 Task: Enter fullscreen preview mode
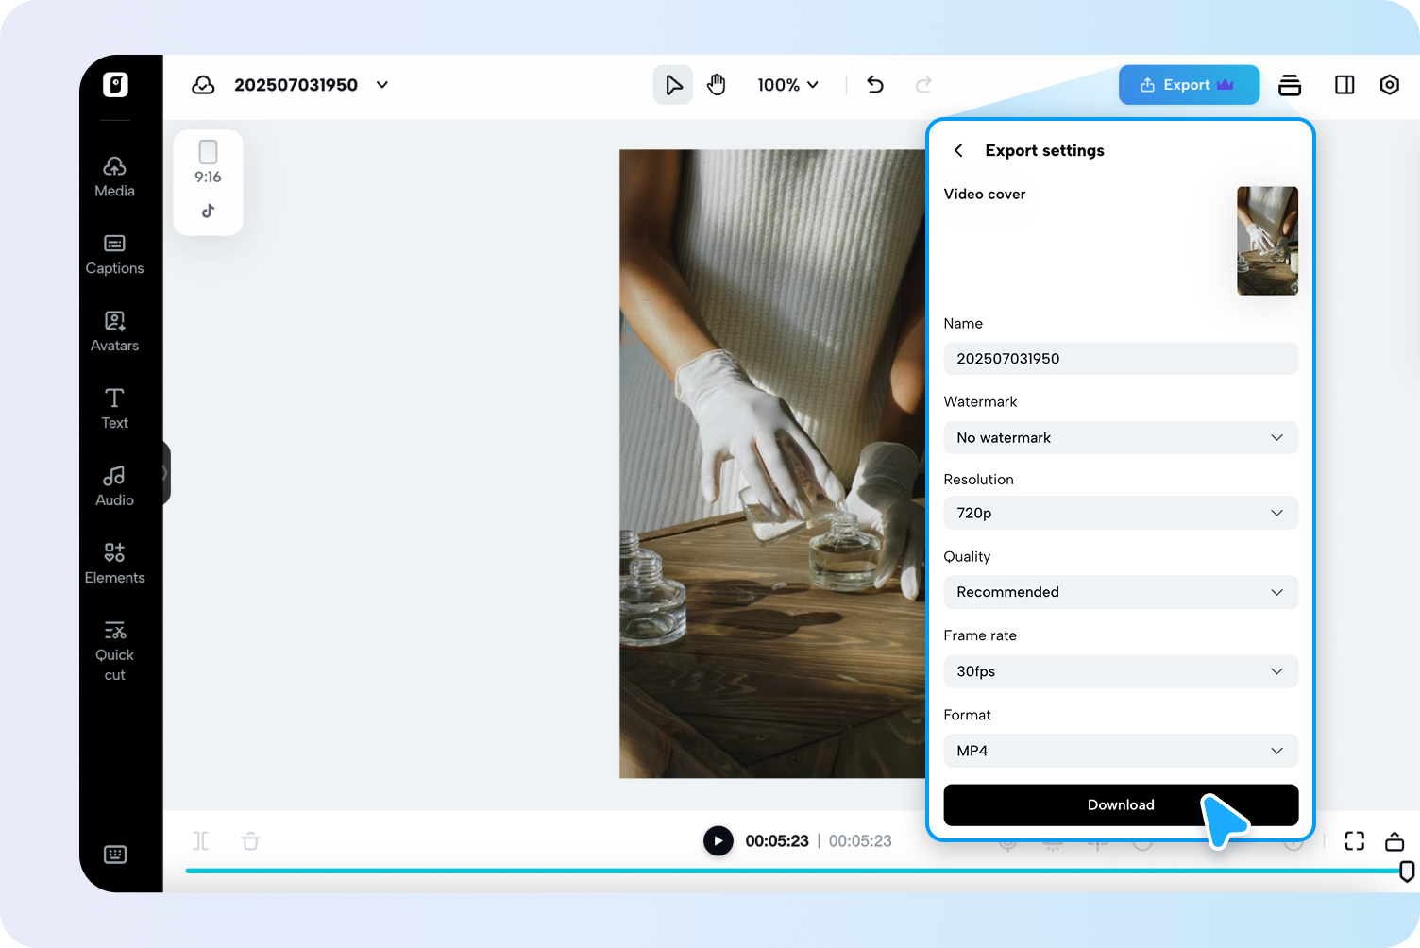pos(1355,840)
